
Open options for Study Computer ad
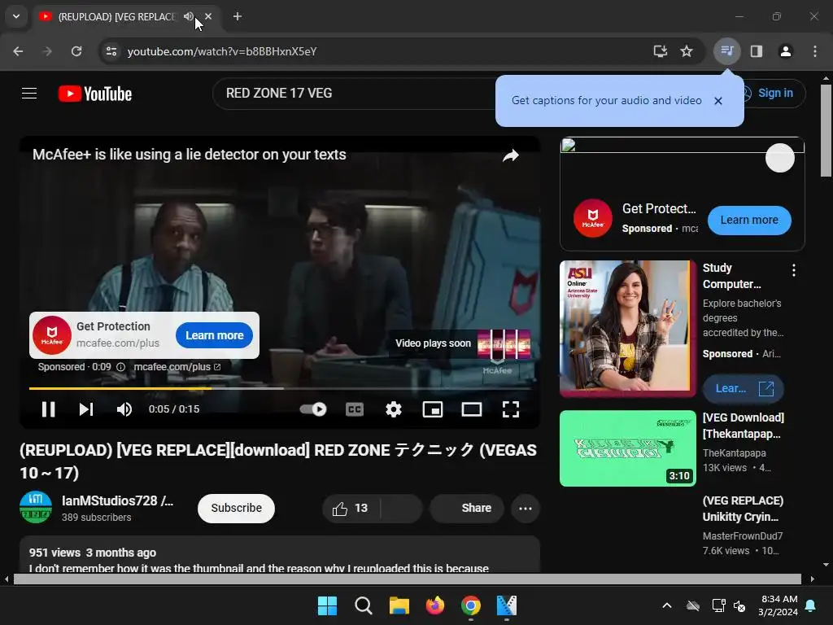[794, 270]
